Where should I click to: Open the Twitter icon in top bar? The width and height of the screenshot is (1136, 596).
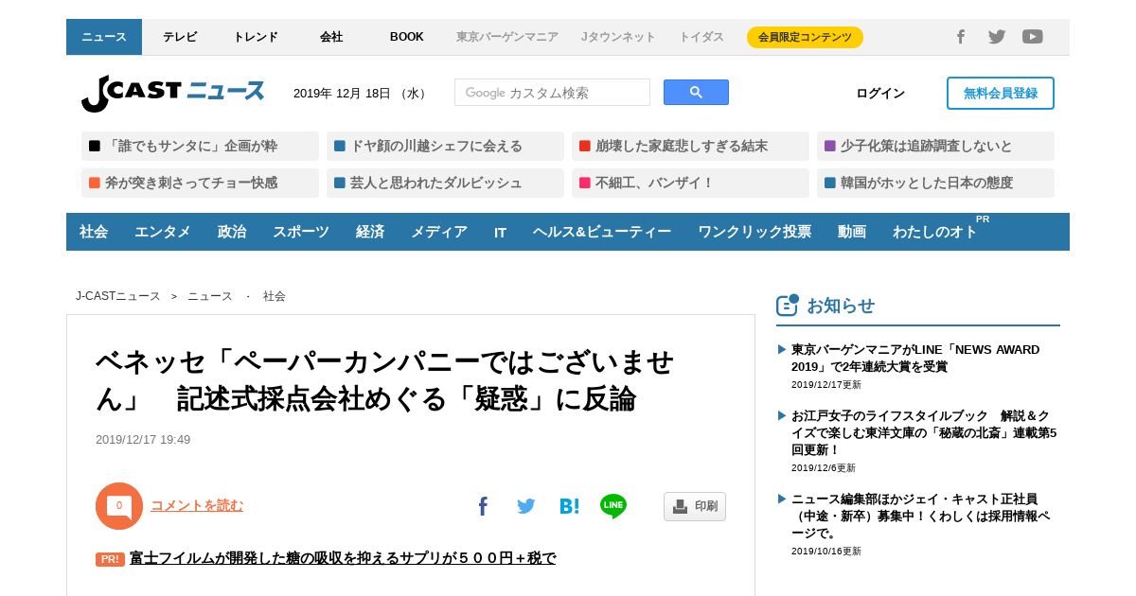(997, 37)
